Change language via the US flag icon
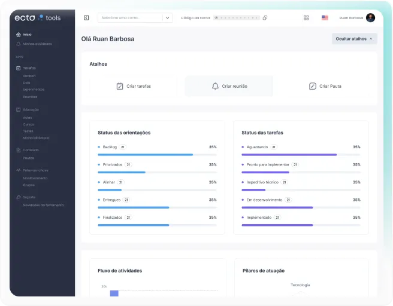Image resolution: width=393 pixels, height=306 pixels. 325,18
